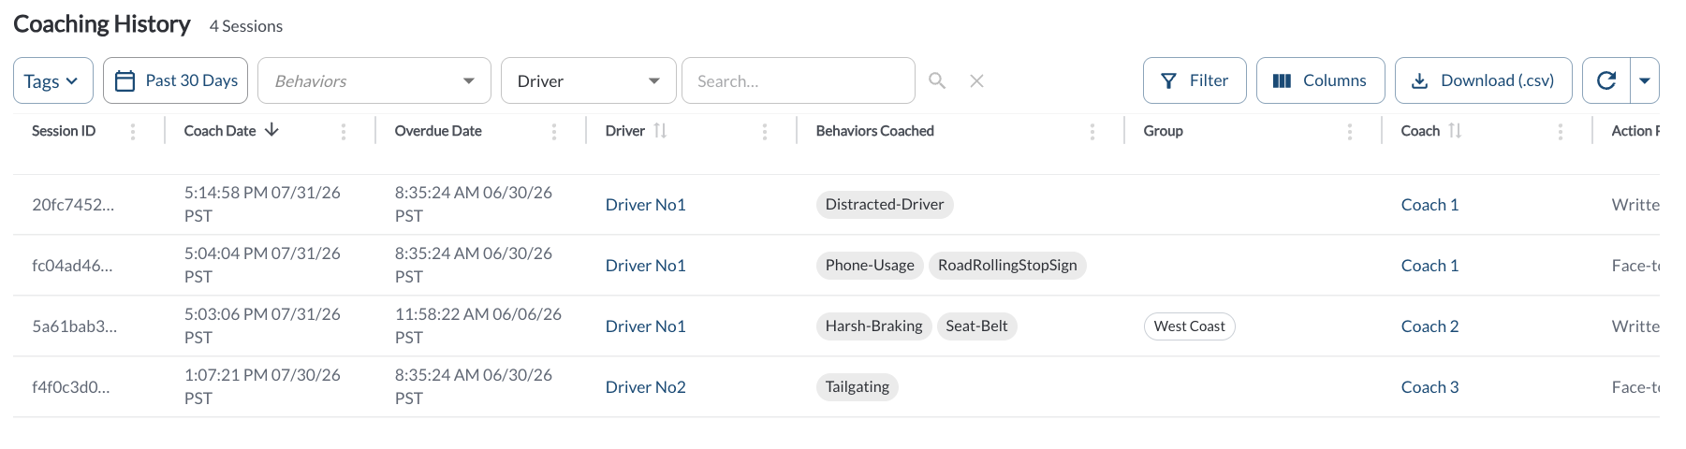Open the Behaviors combo box
1686x449 pixels.
pyautogui.click(x=374, y=80)
